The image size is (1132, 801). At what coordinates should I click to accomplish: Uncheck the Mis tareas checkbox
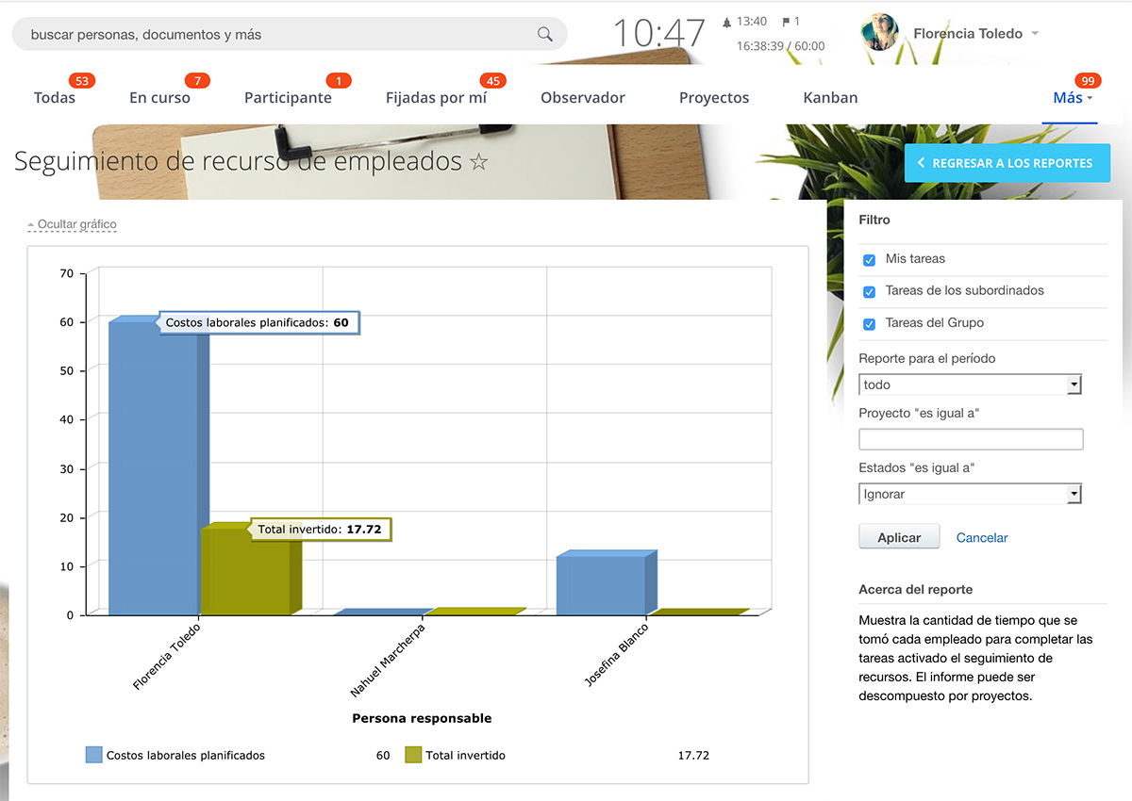point(869,260)
